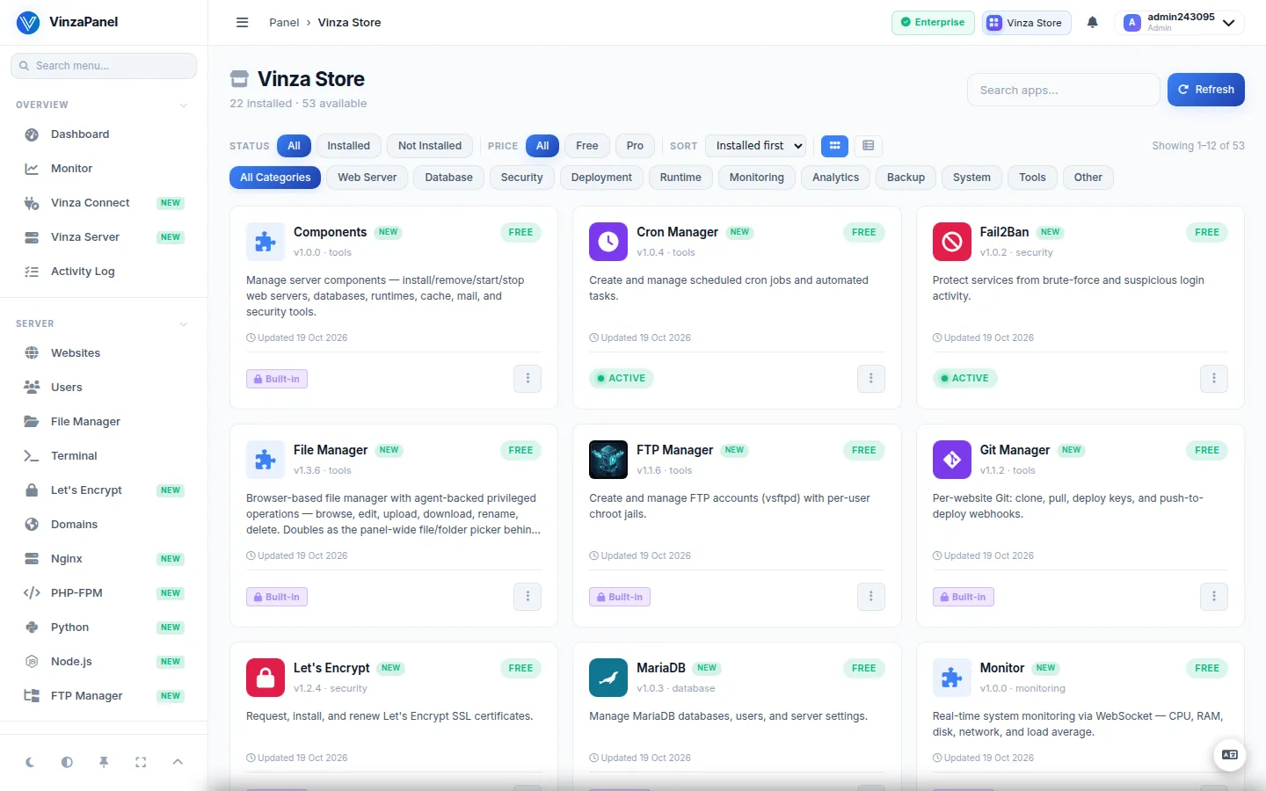Viewport: 1266px width, 791px height.
Task: Select the Database category
Action: [x=448, y=178]
